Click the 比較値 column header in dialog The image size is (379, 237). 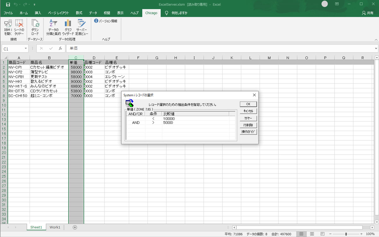click(x=196, y=114)
